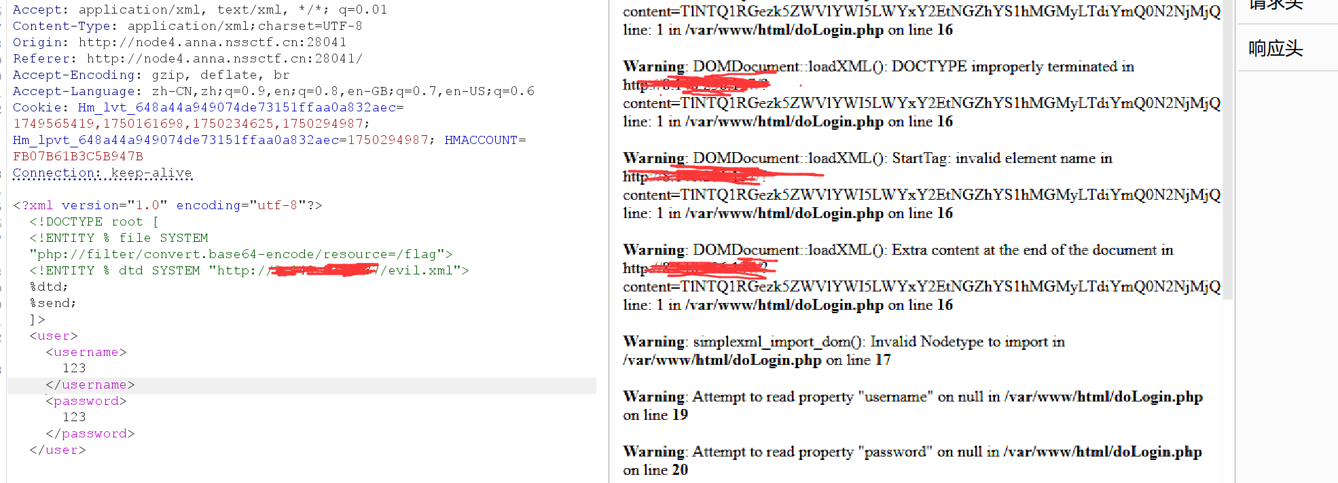The image size is (1338, 483).
Task: Click the opening <user> tag
Action: click(x=54, y=336)
